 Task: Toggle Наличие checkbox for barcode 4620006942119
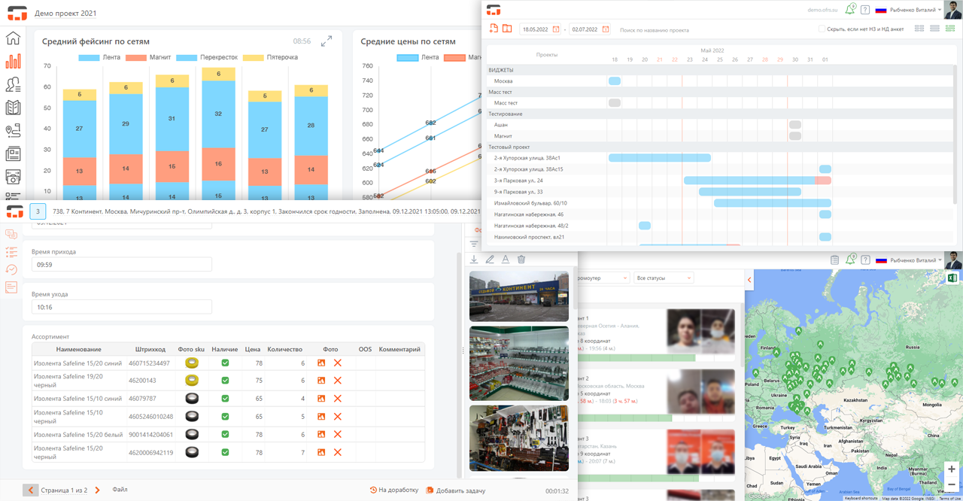pyautogui.click(x=225, y=452)
